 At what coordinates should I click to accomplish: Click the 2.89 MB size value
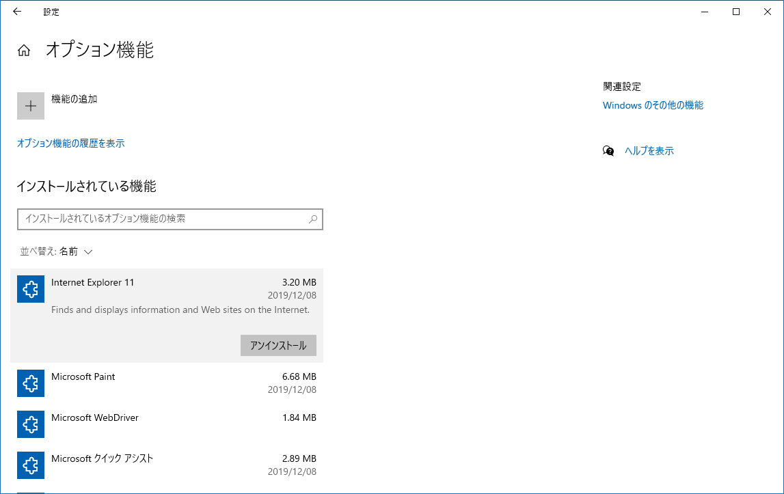[x=299, y=458]
